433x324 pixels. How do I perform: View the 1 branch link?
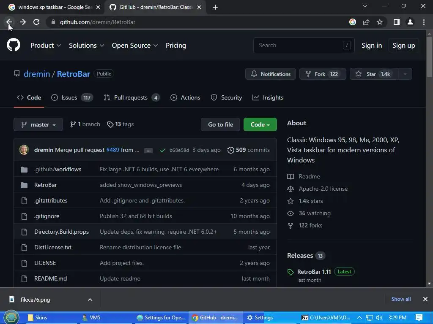[85, 124]
